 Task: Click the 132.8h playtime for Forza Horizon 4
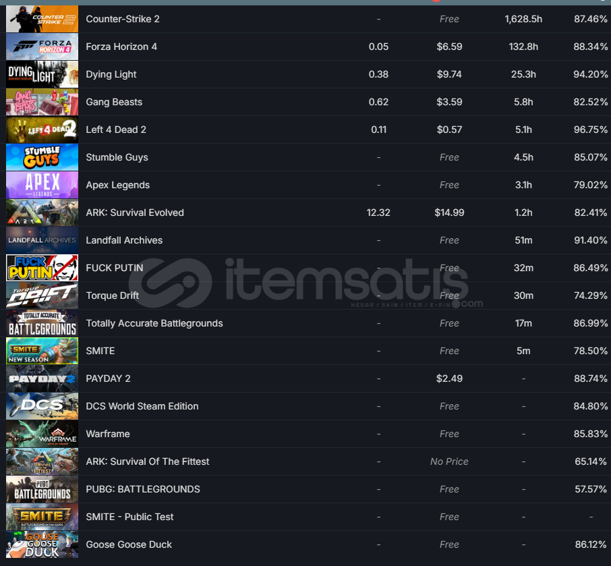pyautogui.click(x=523, y=47)
